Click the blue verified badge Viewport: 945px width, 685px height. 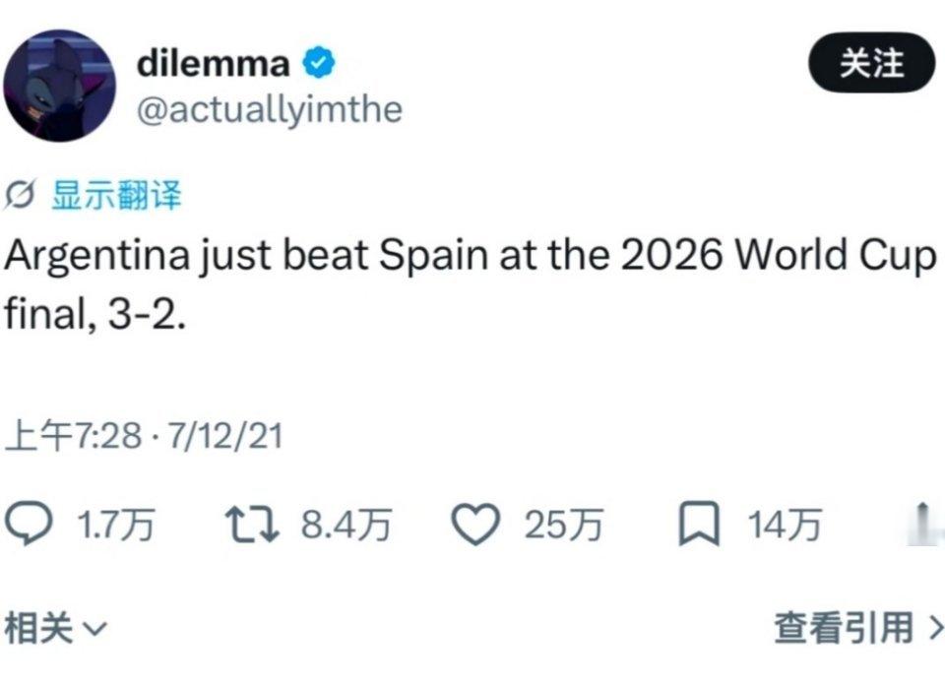click(x=318, y=62)
